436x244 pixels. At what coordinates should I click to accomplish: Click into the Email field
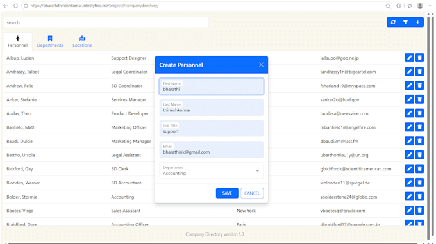pos(212,149)
